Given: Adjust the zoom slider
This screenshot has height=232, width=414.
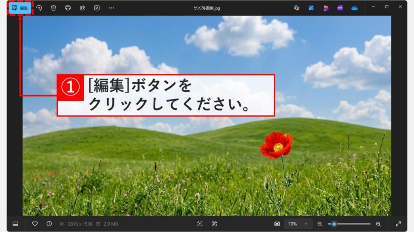Looking at the screenshot, I should tap(334, 225).
